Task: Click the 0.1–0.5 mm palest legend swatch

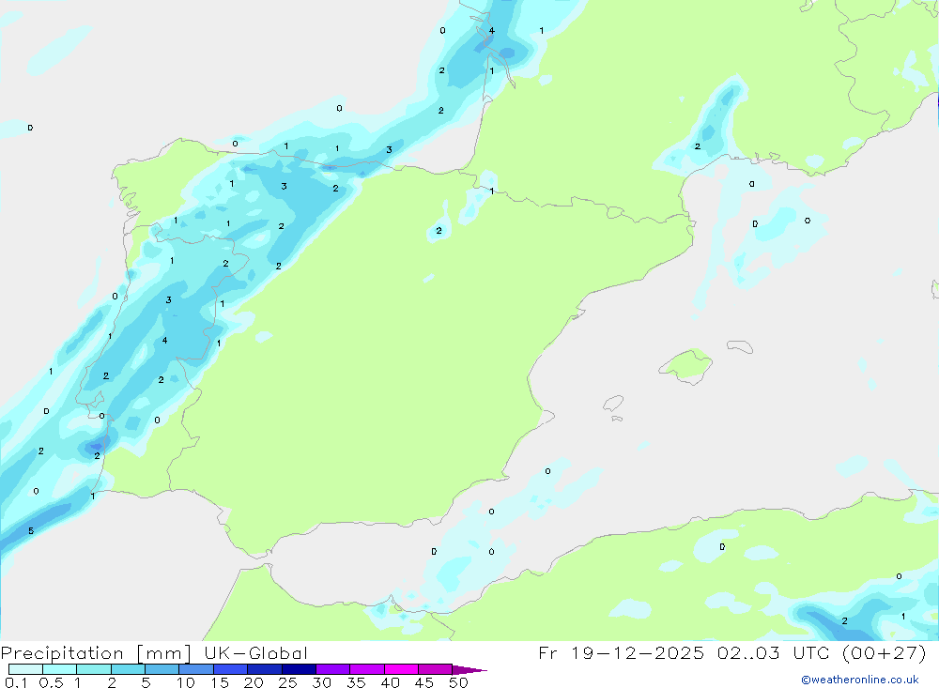Action: (x=25, y=669)
